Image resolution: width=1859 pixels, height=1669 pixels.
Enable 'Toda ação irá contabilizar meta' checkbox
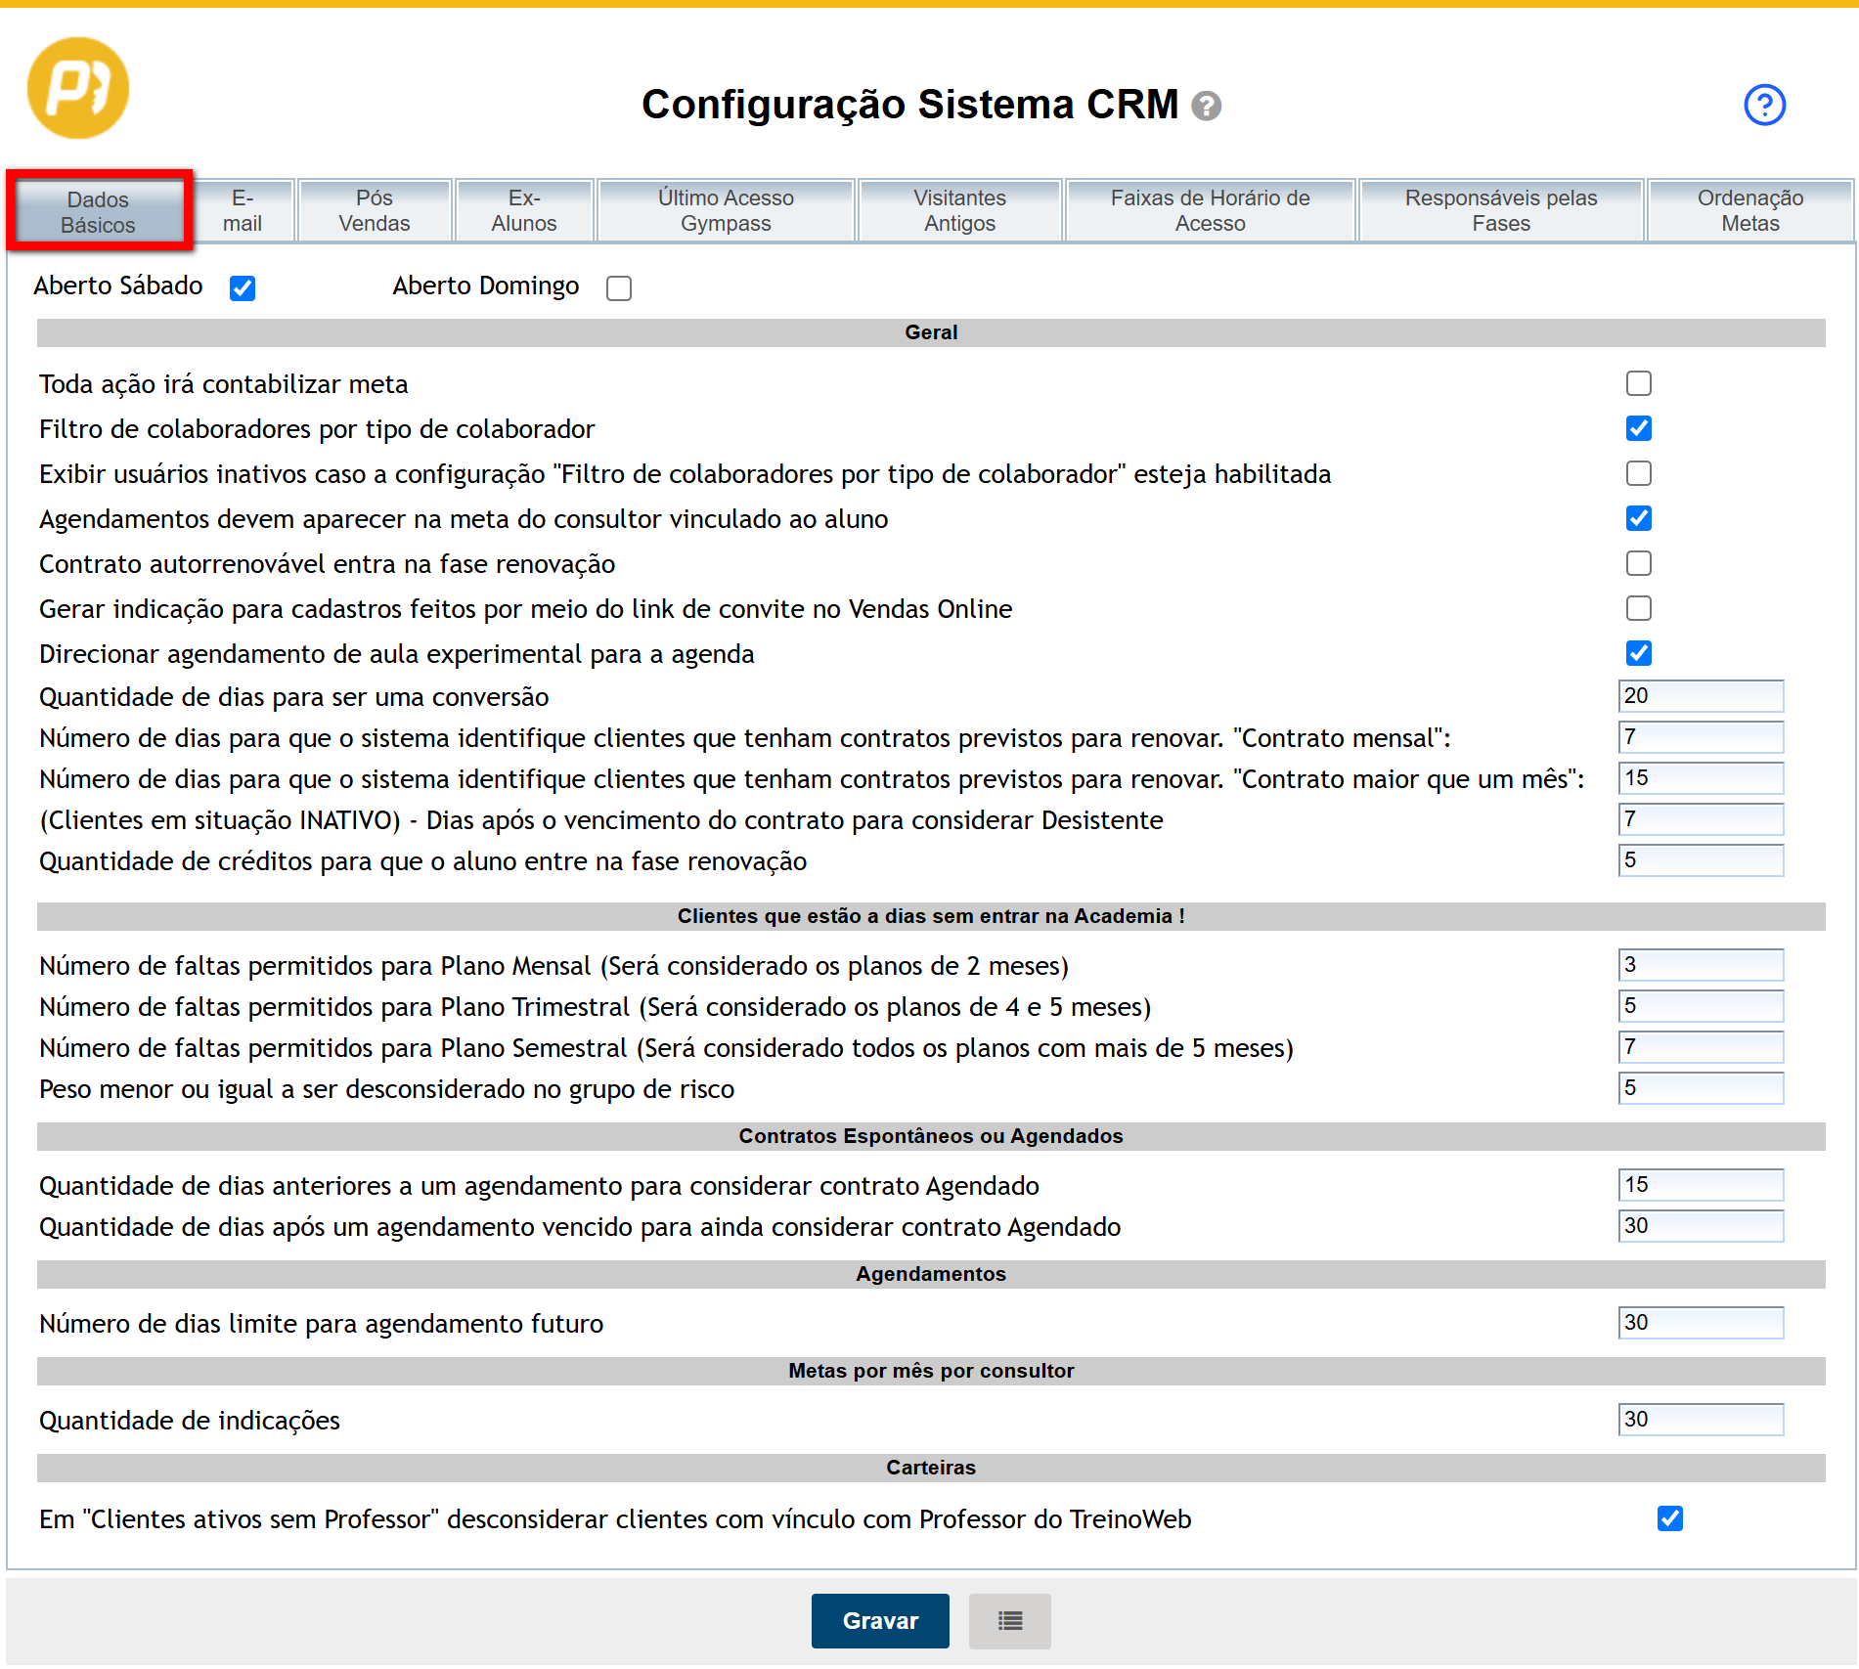click(1639, 383)
